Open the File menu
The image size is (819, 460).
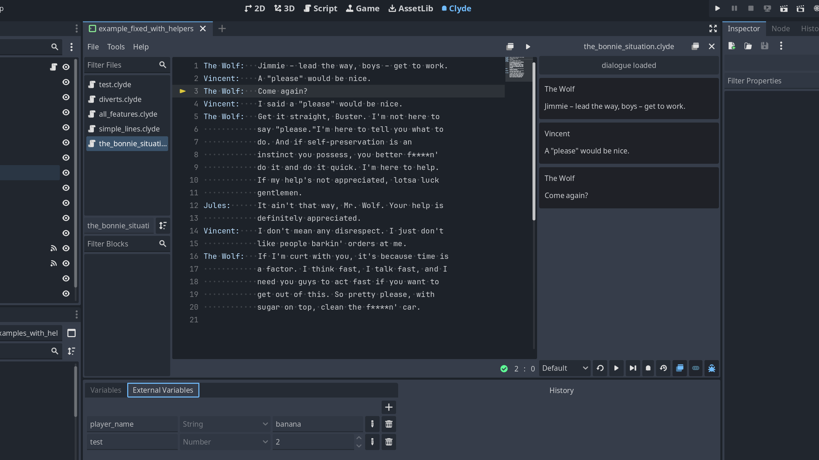pos(93,47)
